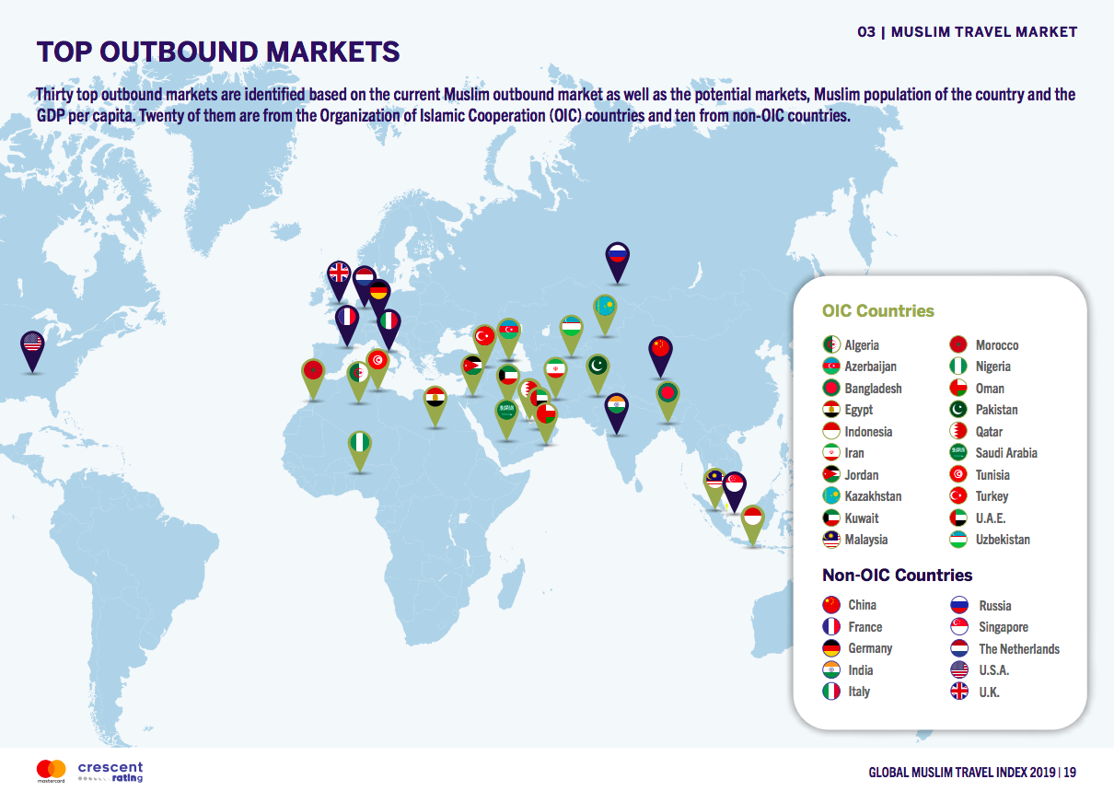Click the Bangladesh flag icon in the legend
The width and height of the screenshot is (1114, 791).
[x=831, y=389]
